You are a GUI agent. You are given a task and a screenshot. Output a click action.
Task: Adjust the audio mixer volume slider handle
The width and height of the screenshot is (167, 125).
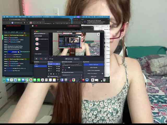point(69,68)
